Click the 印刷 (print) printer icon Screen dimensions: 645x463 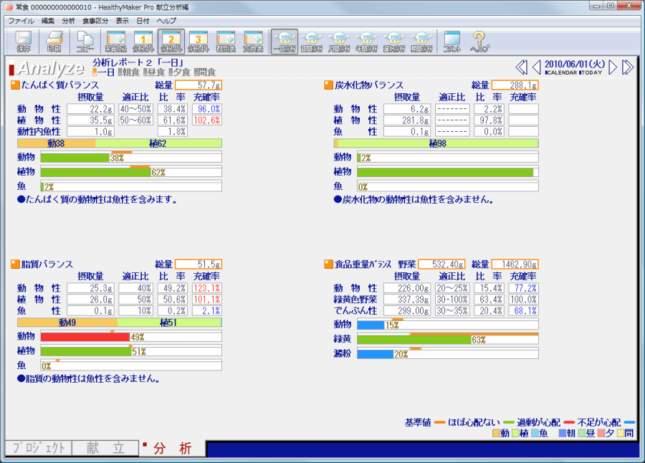click(x=54, y=42)
